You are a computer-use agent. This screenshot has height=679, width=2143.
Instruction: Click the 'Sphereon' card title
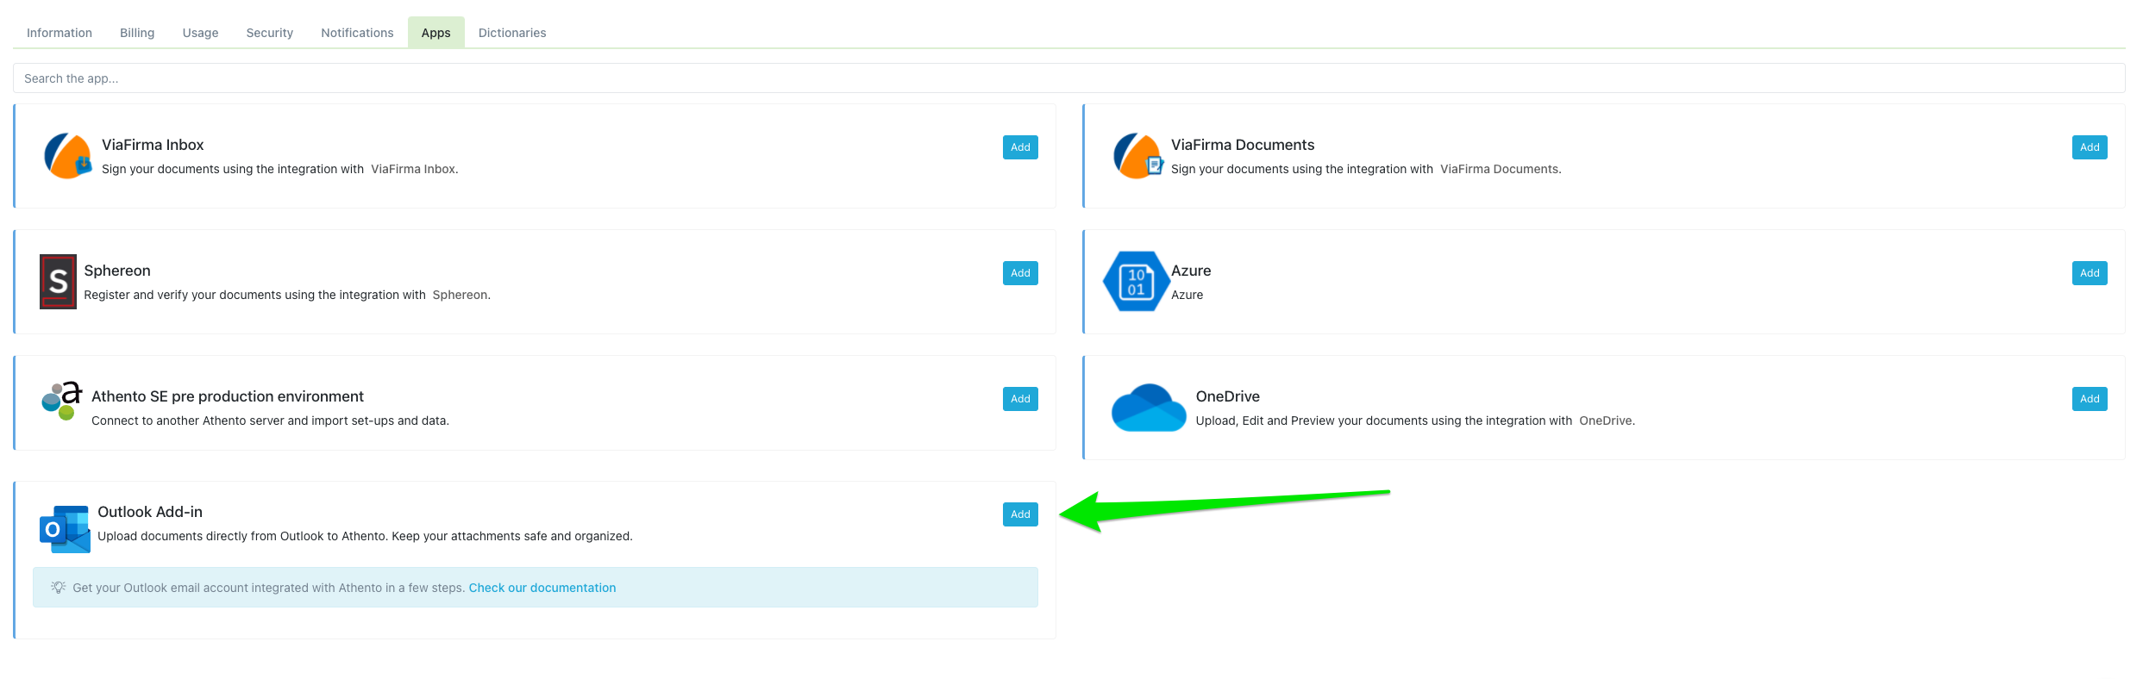pos(117,271)
